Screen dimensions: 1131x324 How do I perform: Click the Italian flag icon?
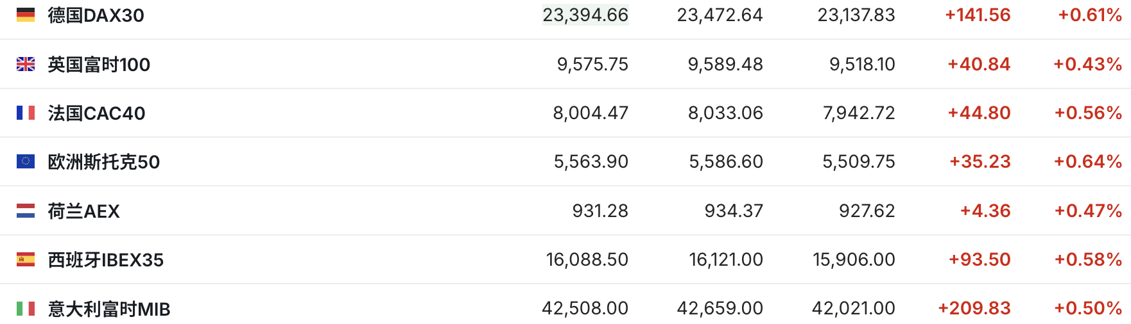26,309
